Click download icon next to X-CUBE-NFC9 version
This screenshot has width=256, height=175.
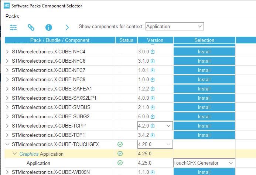(153, 80)
